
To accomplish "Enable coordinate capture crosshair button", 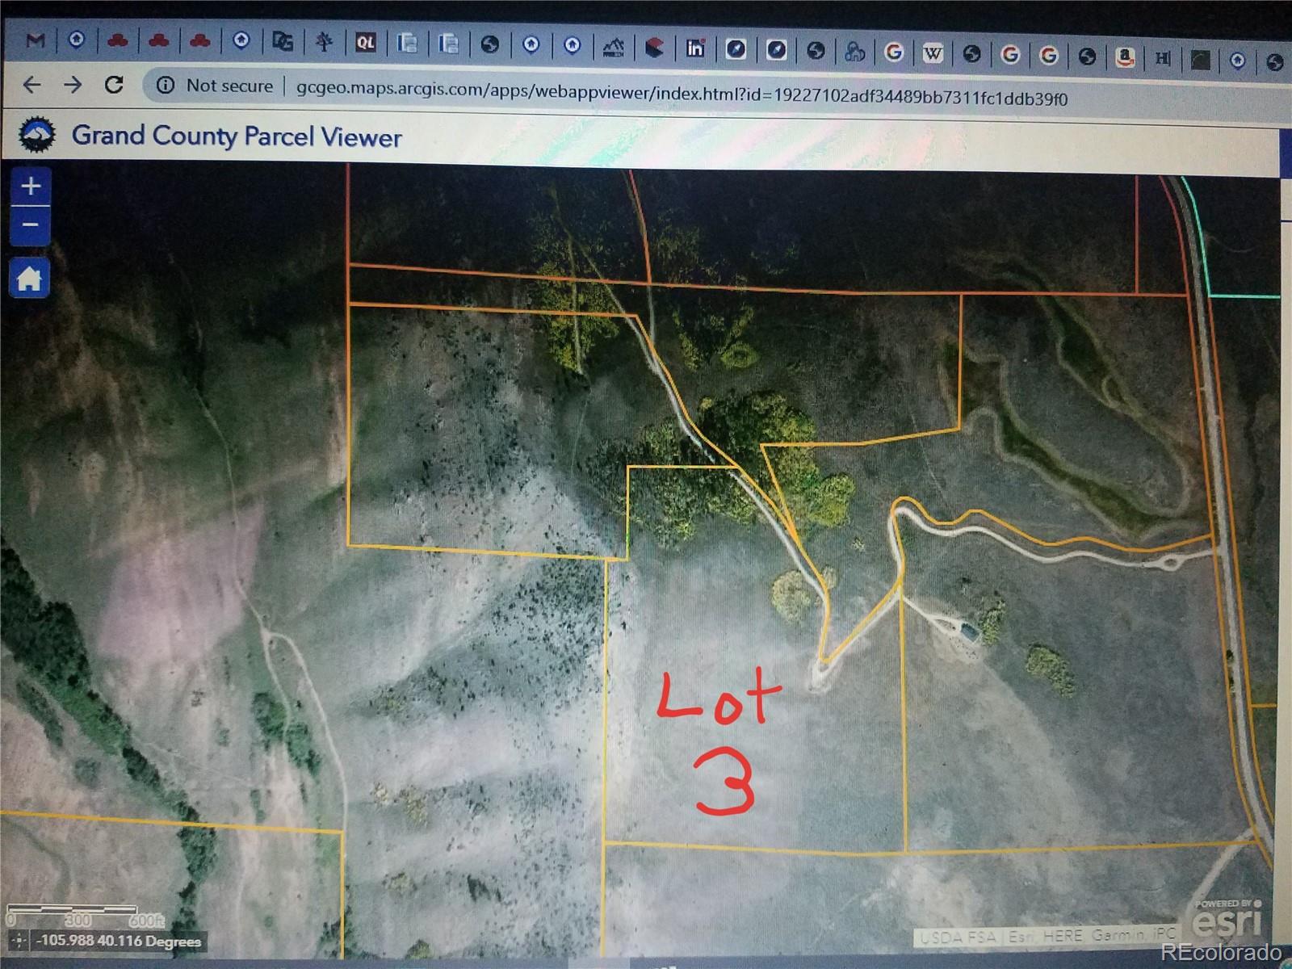I will tap(18, 941).
